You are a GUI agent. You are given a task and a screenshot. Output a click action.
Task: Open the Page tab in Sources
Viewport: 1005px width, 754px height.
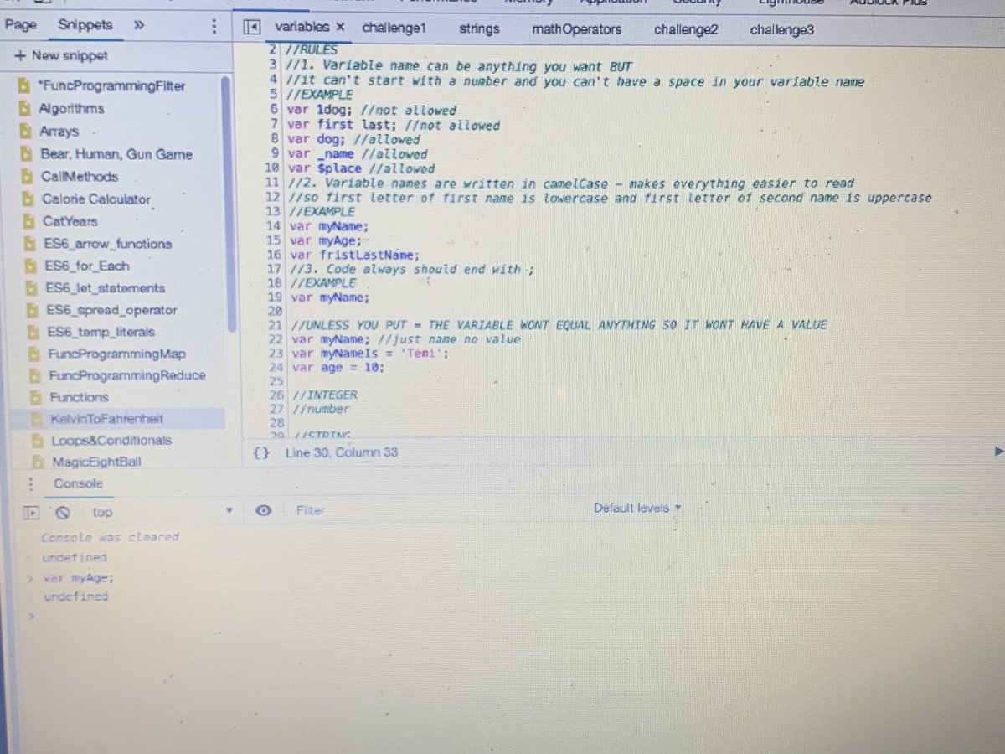tap(20, 25)
